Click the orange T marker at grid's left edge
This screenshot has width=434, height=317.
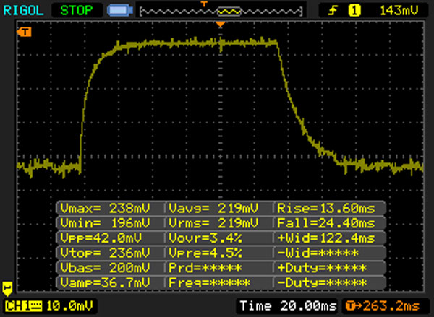(x=26, y=32)
